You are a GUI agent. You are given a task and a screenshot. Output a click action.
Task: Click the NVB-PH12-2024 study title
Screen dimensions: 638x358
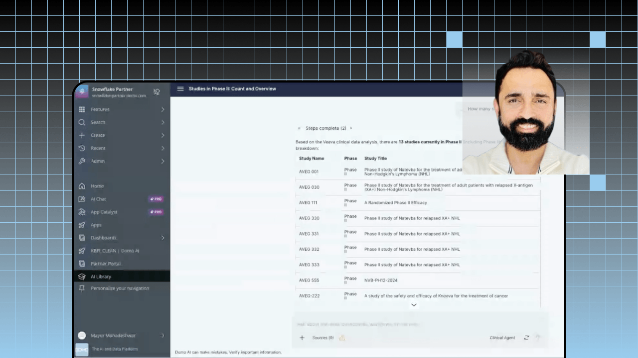tap(381, 280)
